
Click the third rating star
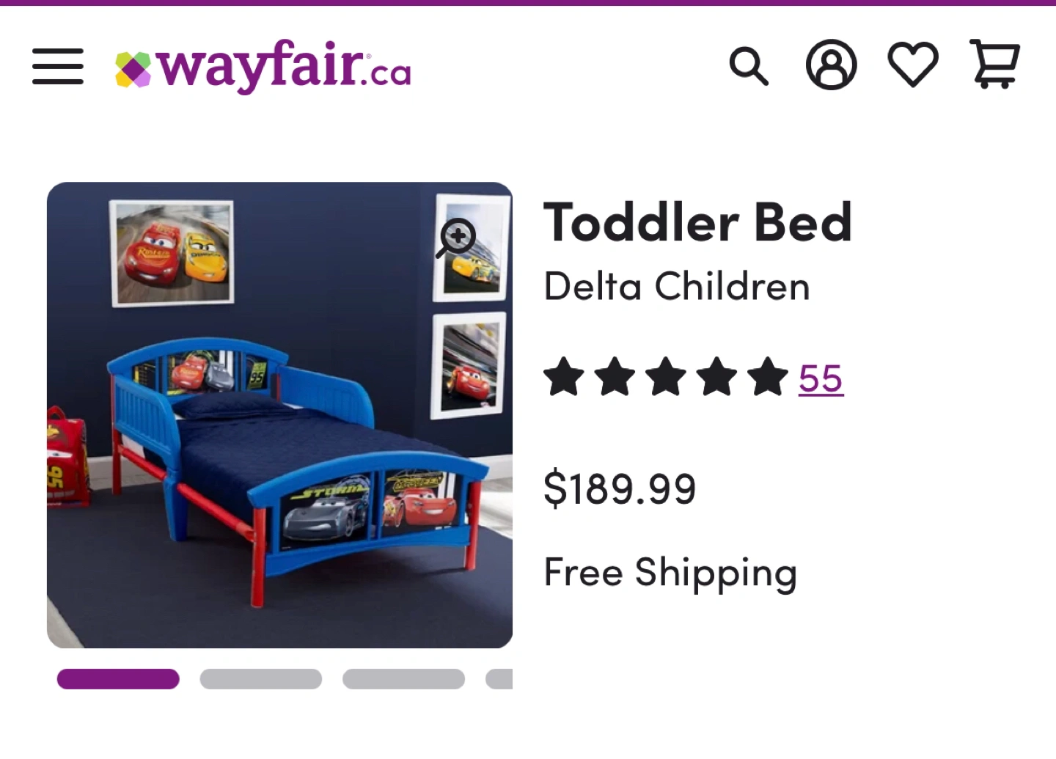pos(666,377)
